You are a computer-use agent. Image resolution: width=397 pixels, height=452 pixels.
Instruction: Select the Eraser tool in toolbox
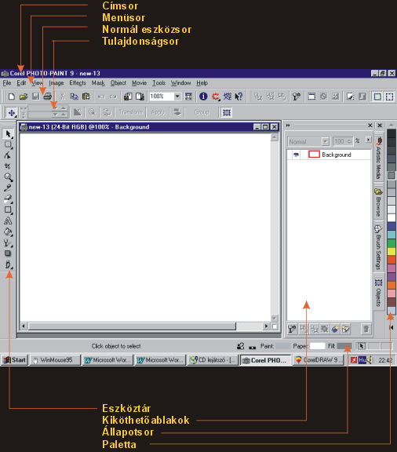pyautogui.click(x=8, y=199)
